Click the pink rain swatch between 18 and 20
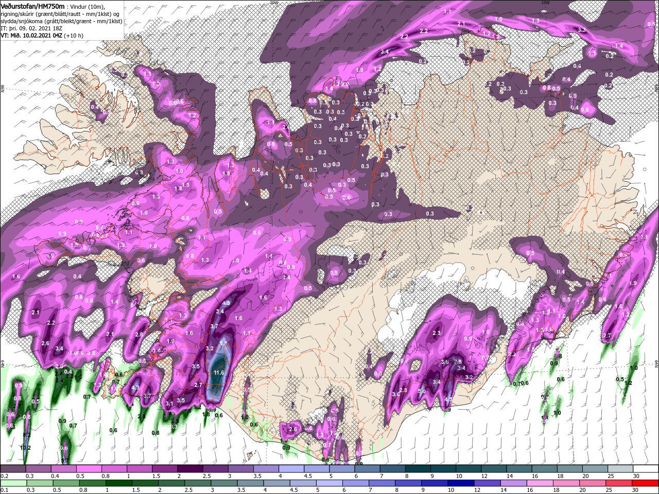Image resolution: width=659 pixels, height=494 pixels. click(567, 483)
